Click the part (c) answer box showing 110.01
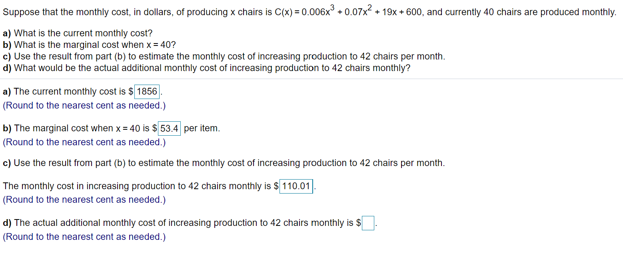 coord(296,186)
